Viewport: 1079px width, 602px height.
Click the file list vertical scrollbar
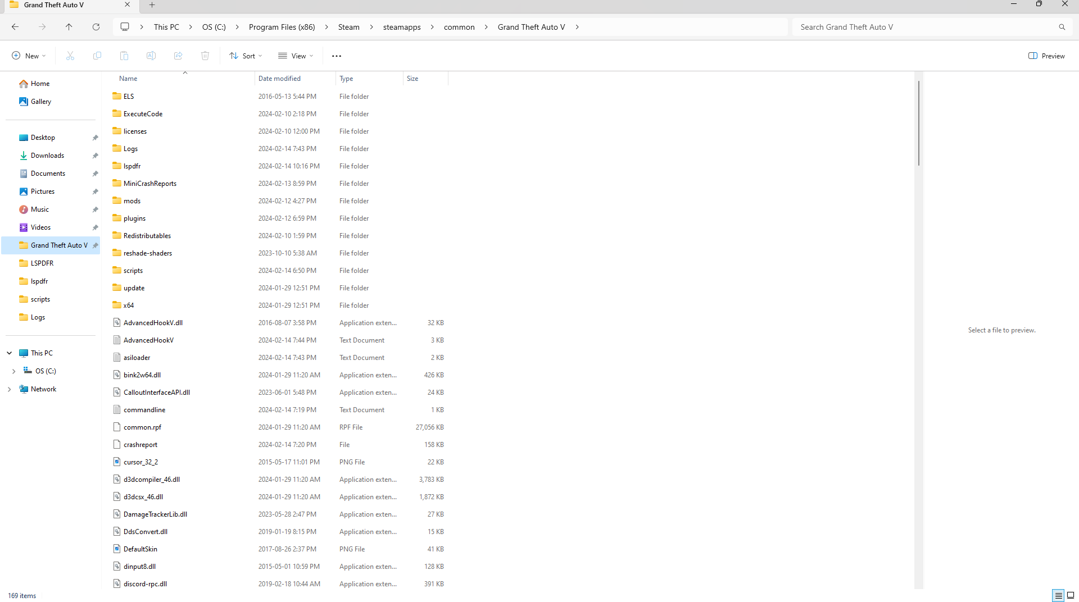tap(919, 123)
